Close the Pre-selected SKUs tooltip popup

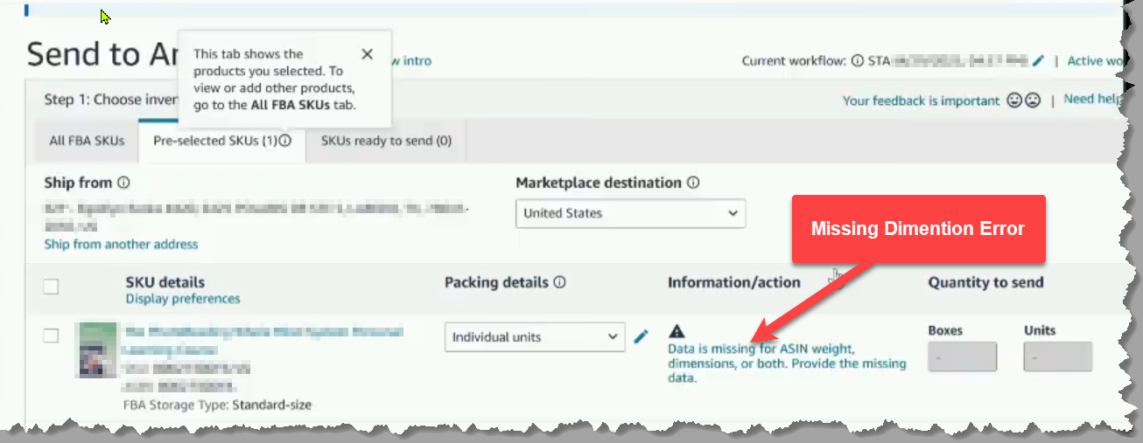click(368, 54)
